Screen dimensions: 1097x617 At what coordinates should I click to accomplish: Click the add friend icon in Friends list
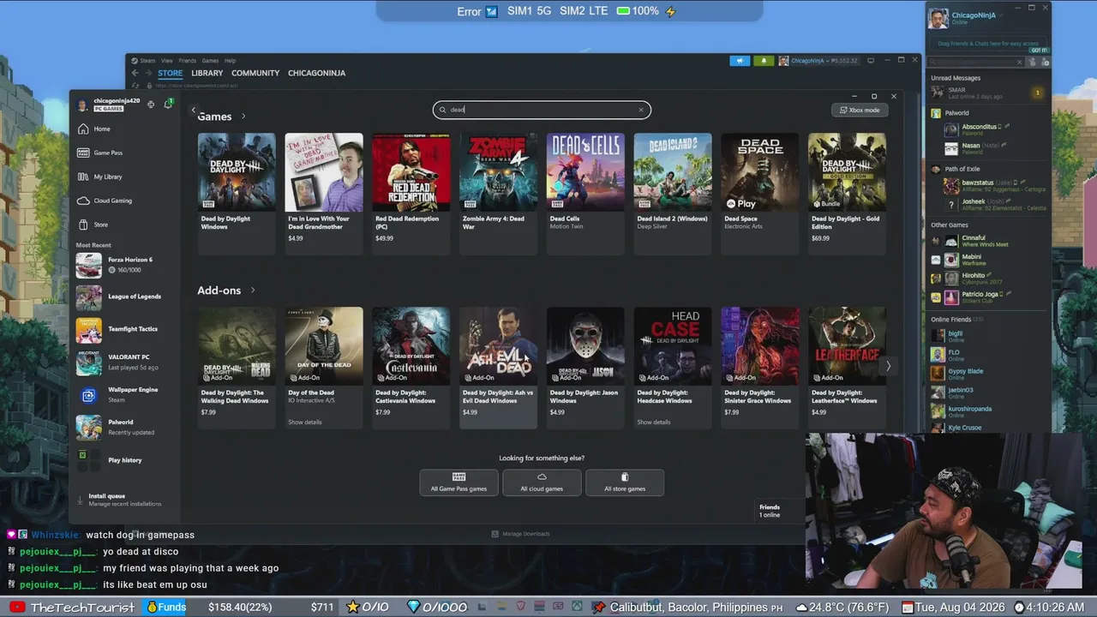point(1046,63)
